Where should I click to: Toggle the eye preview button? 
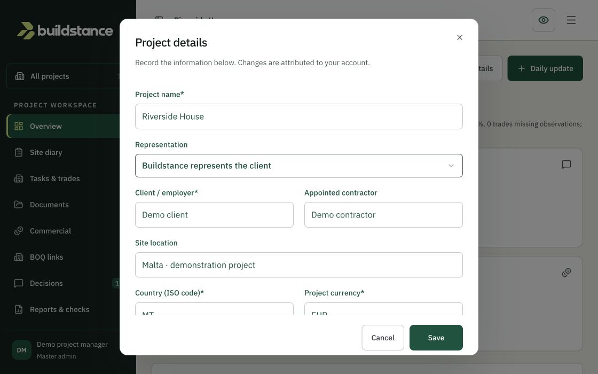pos(543,20)
